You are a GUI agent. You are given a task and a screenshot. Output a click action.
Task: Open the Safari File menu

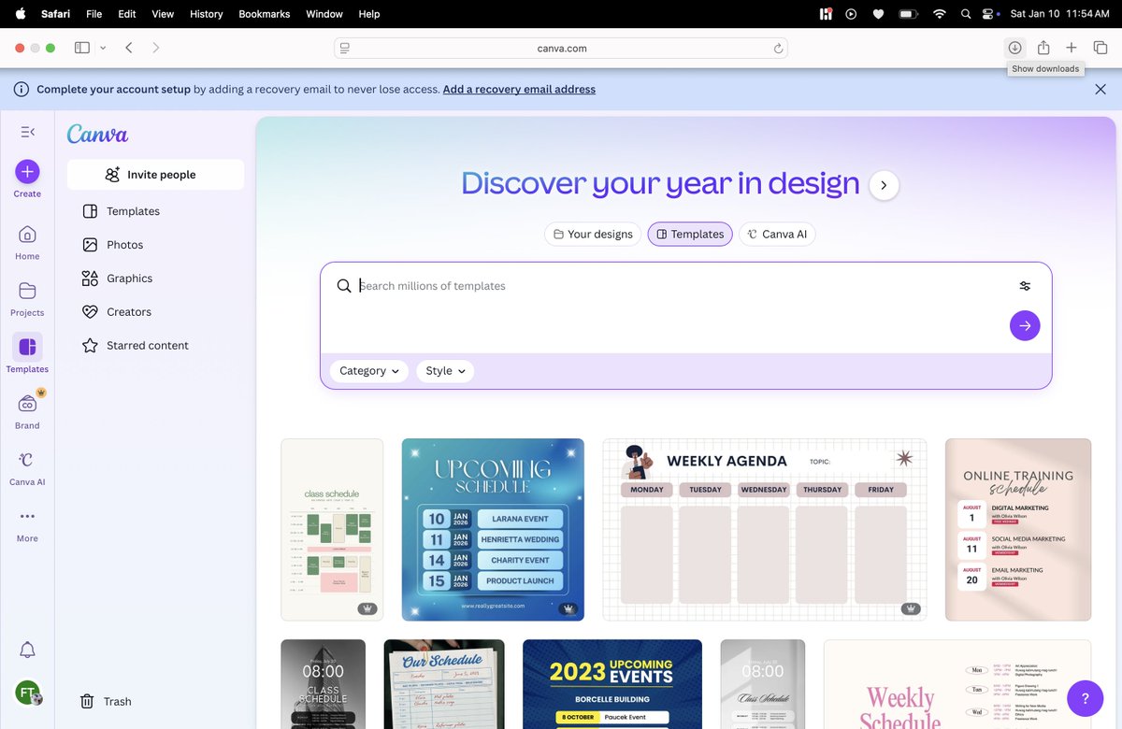tap(94, 14)
